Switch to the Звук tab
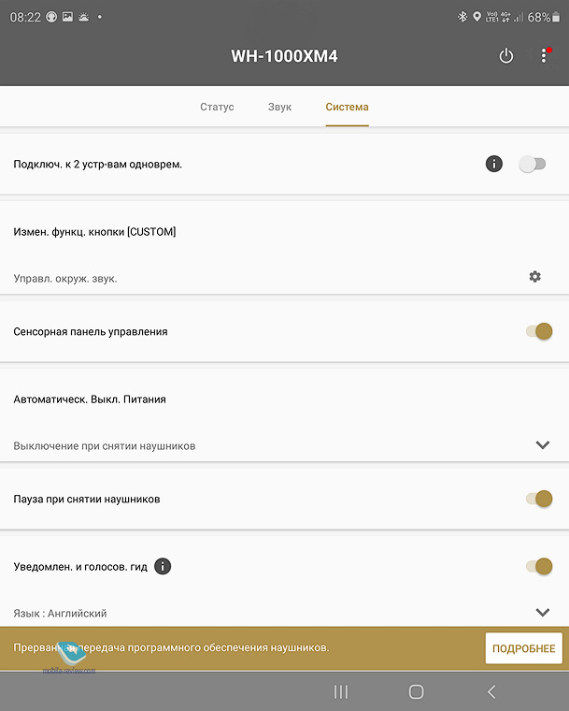This screenshot has height=711, width=569. 279,107
